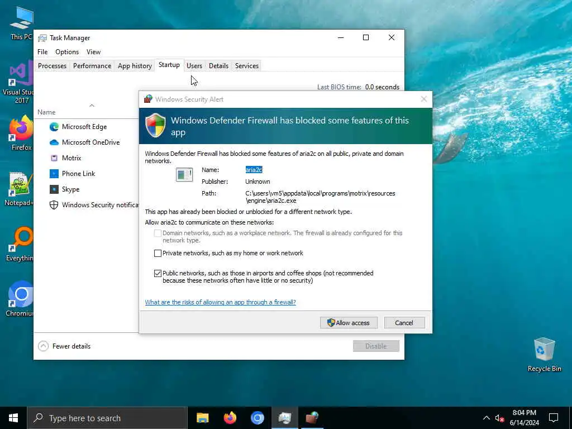The width and height of the screenshot is (572, 429).
Task: Click the Windows Firewall taskbar button
Action: 312,418
